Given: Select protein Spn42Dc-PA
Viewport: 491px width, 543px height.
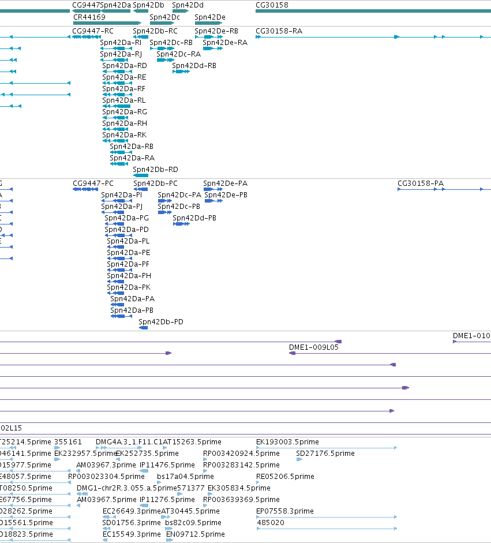Looking at the screenshot, I should point(179,194).
